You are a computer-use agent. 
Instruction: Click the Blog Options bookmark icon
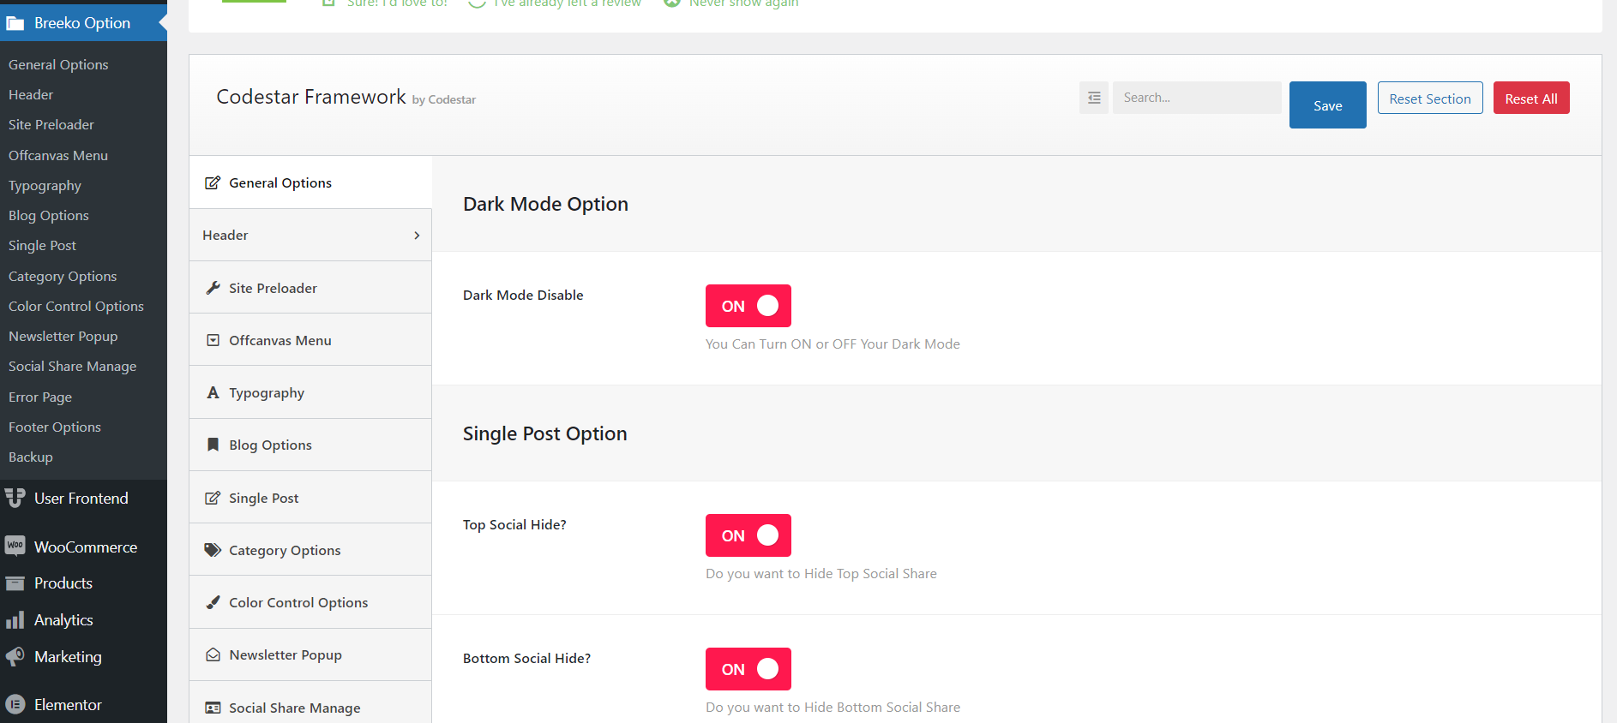coord(213,445)
